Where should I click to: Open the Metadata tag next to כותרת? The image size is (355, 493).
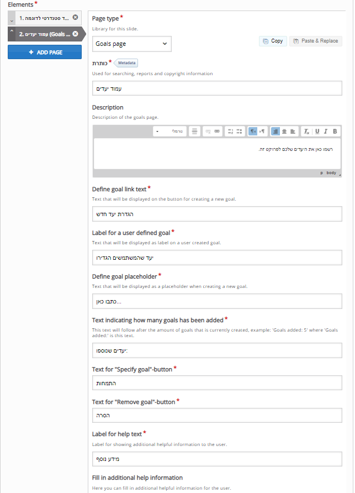point(126,62)
